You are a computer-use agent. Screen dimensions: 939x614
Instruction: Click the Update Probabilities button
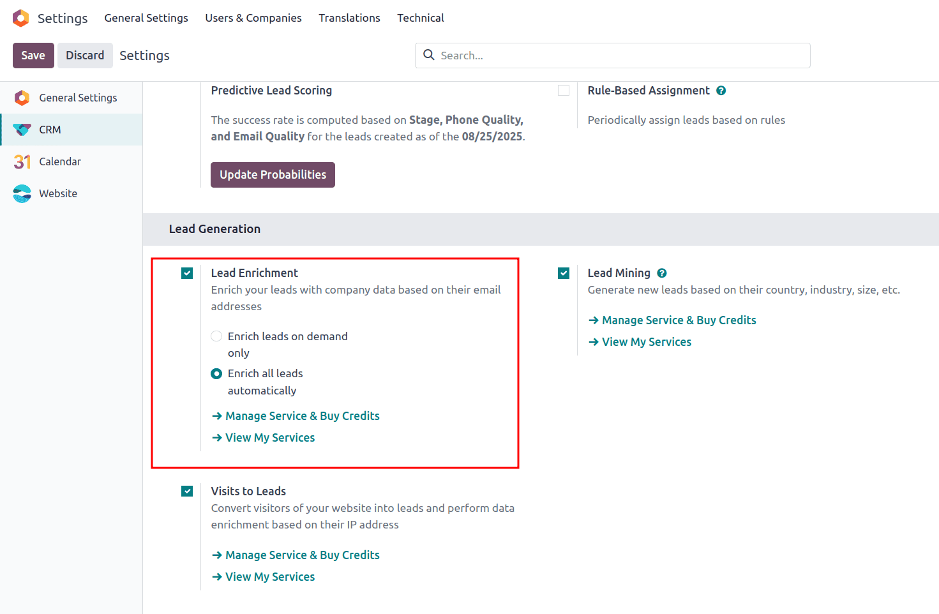click(273, 174)
